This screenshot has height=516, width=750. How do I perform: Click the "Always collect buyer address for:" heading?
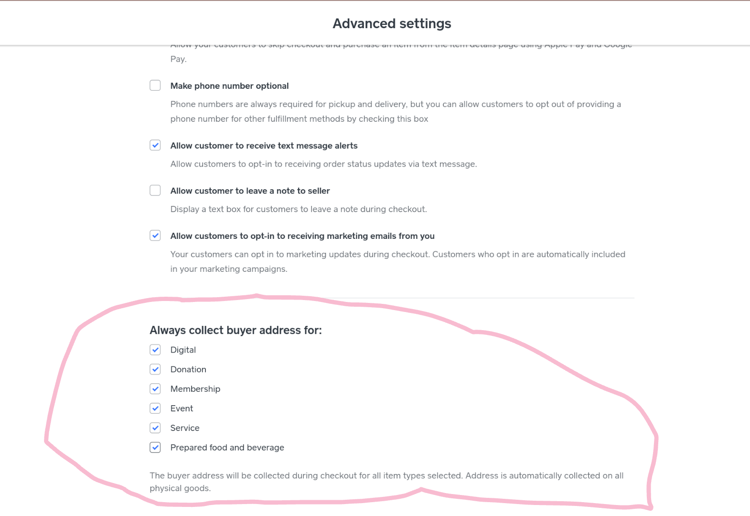coord(236,330)
